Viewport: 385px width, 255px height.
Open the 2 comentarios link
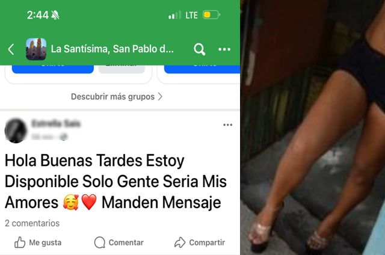pyautogui.click(x=32, y=223)
